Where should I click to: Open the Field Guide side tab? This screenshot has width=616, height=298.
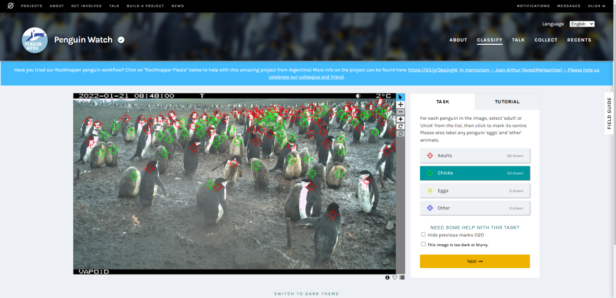click(x=609, y=113)
